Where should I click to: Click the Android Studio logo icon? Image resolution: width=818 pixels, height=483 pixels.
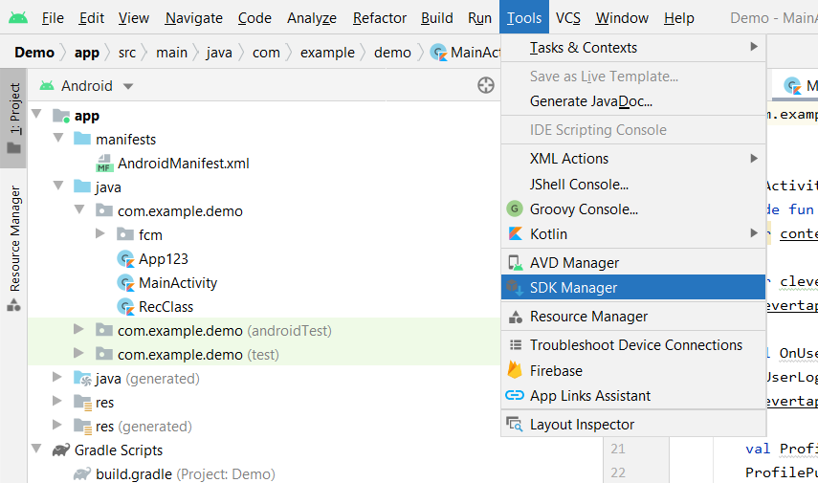18,18
